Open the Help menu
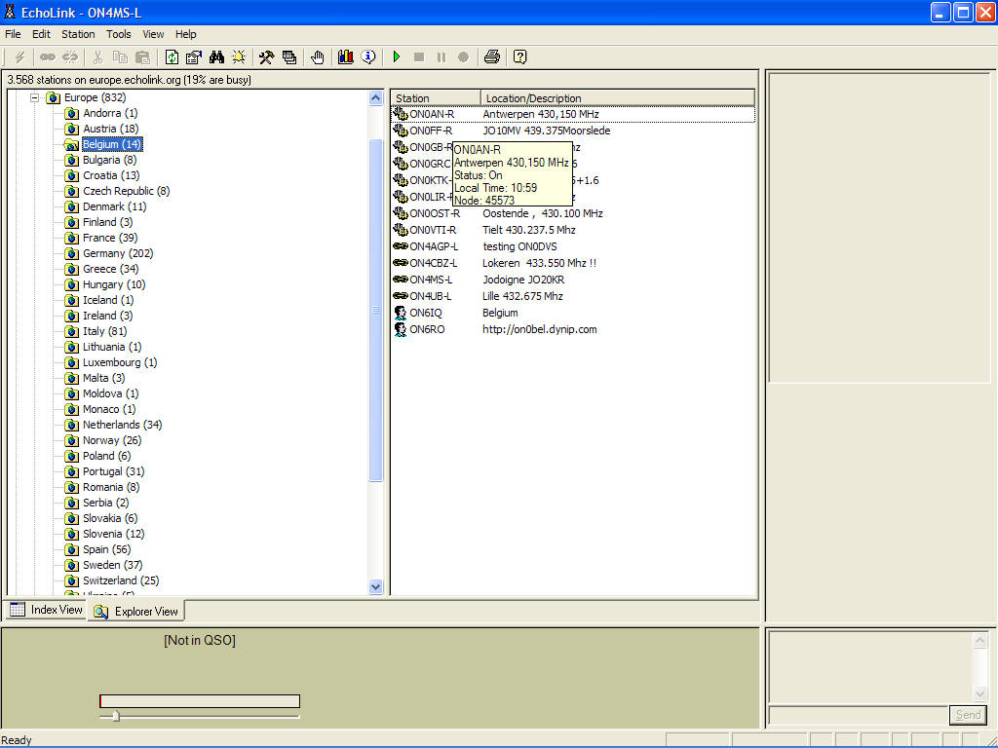The image size is (998, 748). tap(186, 34)
